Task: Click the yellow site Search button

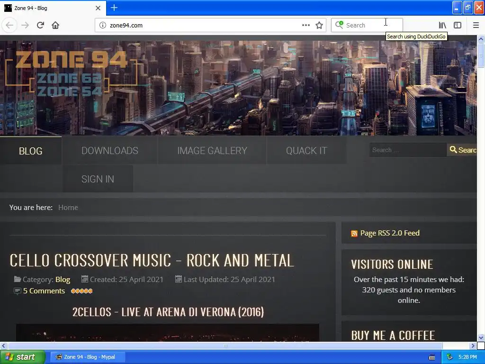Action: pos(462,150)
